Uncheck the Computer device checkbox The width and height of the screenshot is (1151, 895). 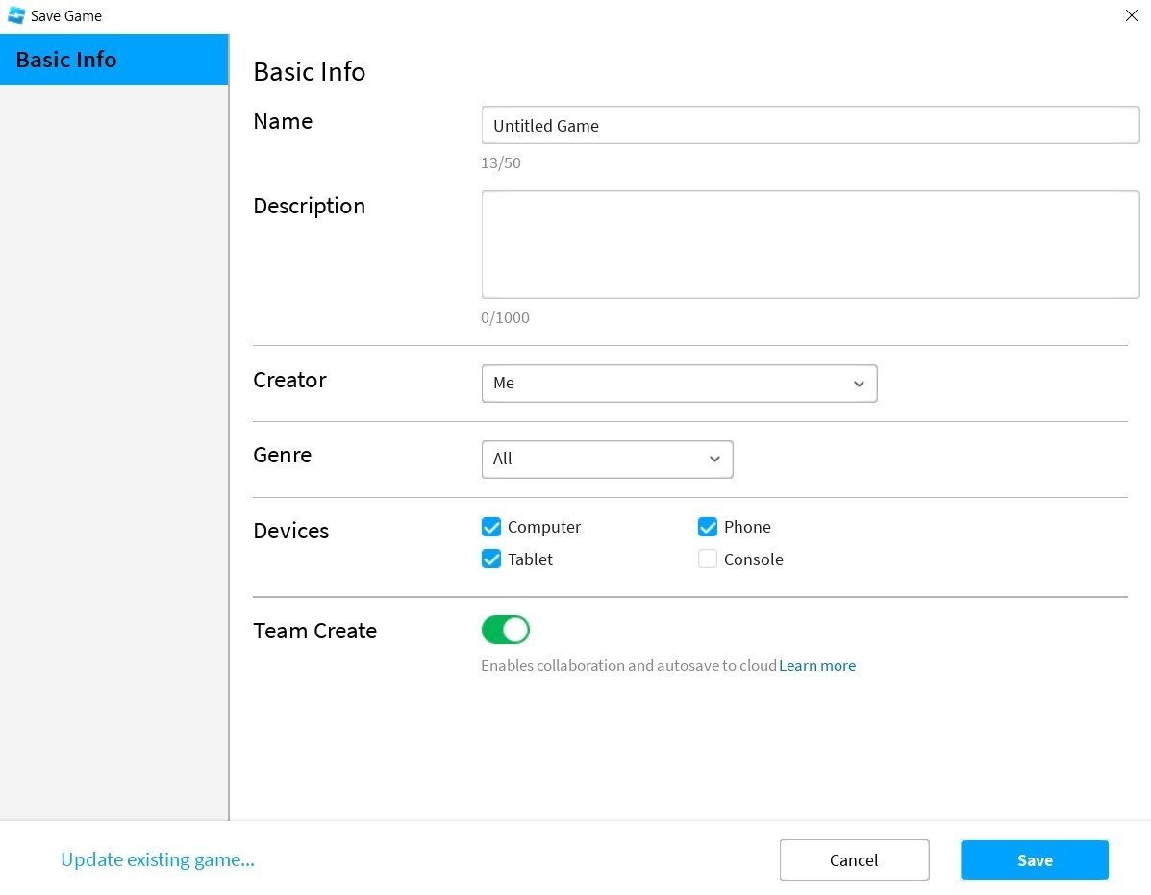pos(491,527)
